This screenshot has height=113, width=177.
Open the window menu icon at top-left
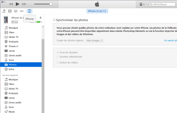click(x=4, y=2)
